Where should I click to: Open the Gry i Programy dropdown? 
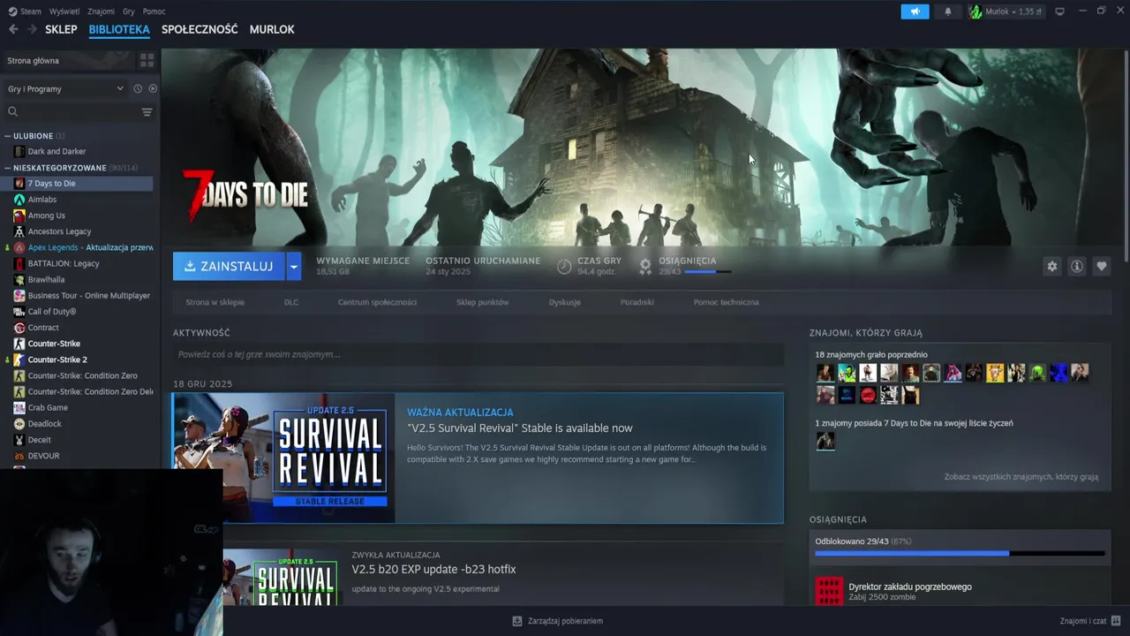tap(65, 88)
